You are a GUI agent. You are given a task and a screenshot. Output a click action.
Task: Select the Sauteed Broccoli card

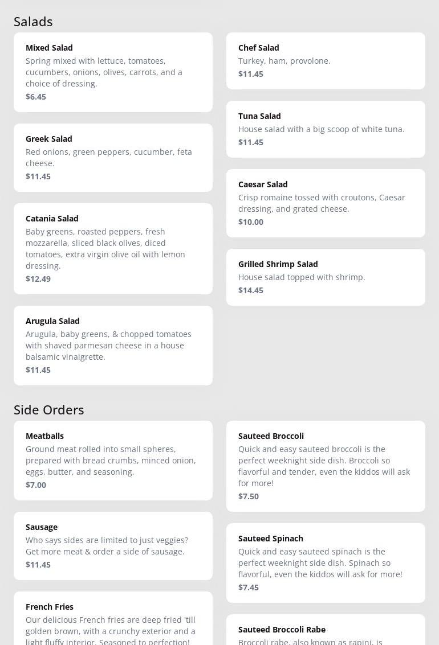coord(326,466)
